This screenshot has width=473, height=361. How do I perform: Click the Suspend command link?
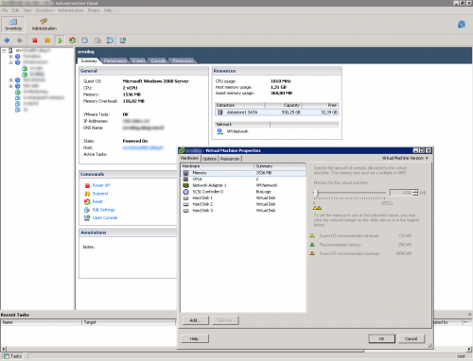pos(100,194)
